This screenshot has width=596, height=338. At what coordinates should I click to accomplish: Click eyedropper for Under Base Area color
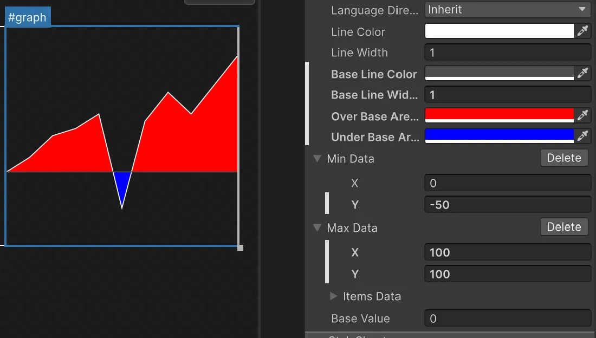[582, 136]
